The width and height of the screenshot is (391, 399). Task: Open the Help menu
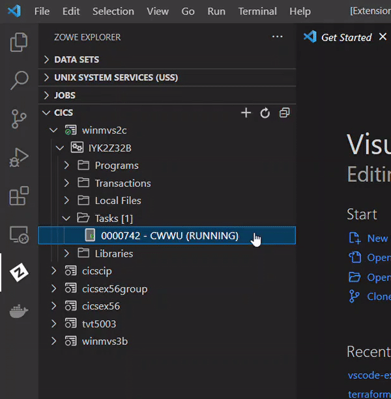(300, 12)
